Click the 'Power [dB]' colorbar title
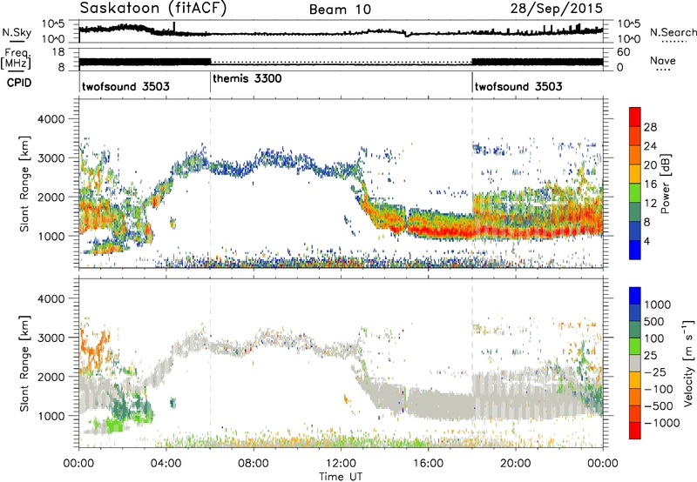Viewport: 697px width, 482px height. [666, 184]
